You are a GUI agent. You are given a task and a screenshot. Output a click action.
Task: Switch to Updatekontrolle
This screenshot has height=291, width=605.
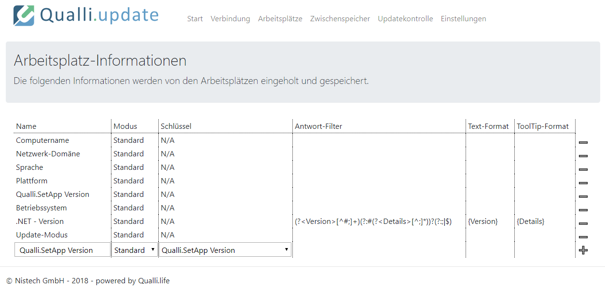pyautogui.click(x=405, y=19)
